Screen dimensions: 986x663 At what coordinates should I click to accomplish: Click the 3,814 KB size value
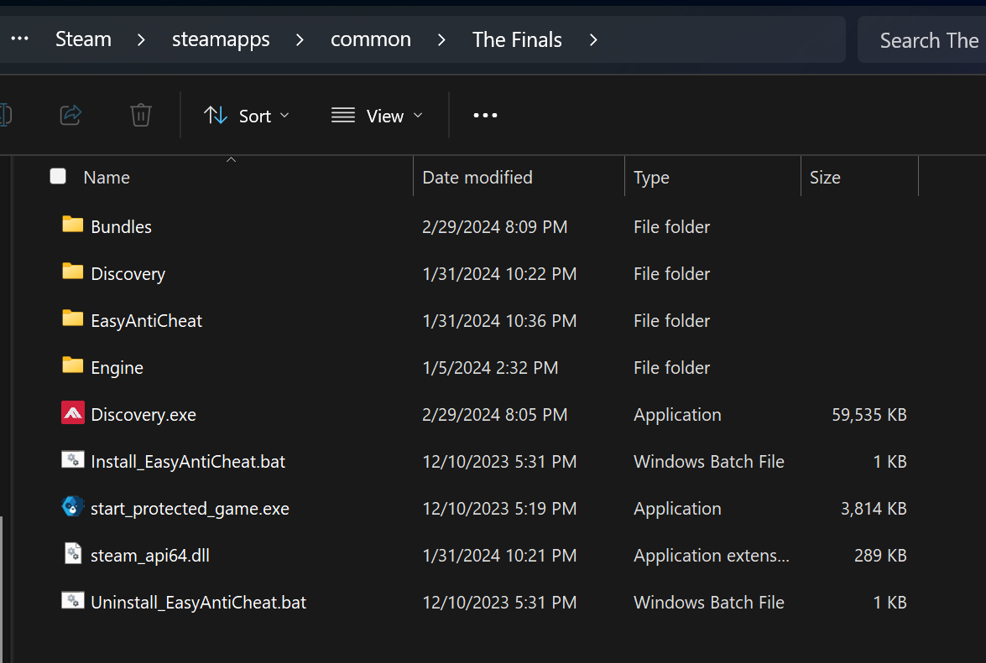(874, 509)
